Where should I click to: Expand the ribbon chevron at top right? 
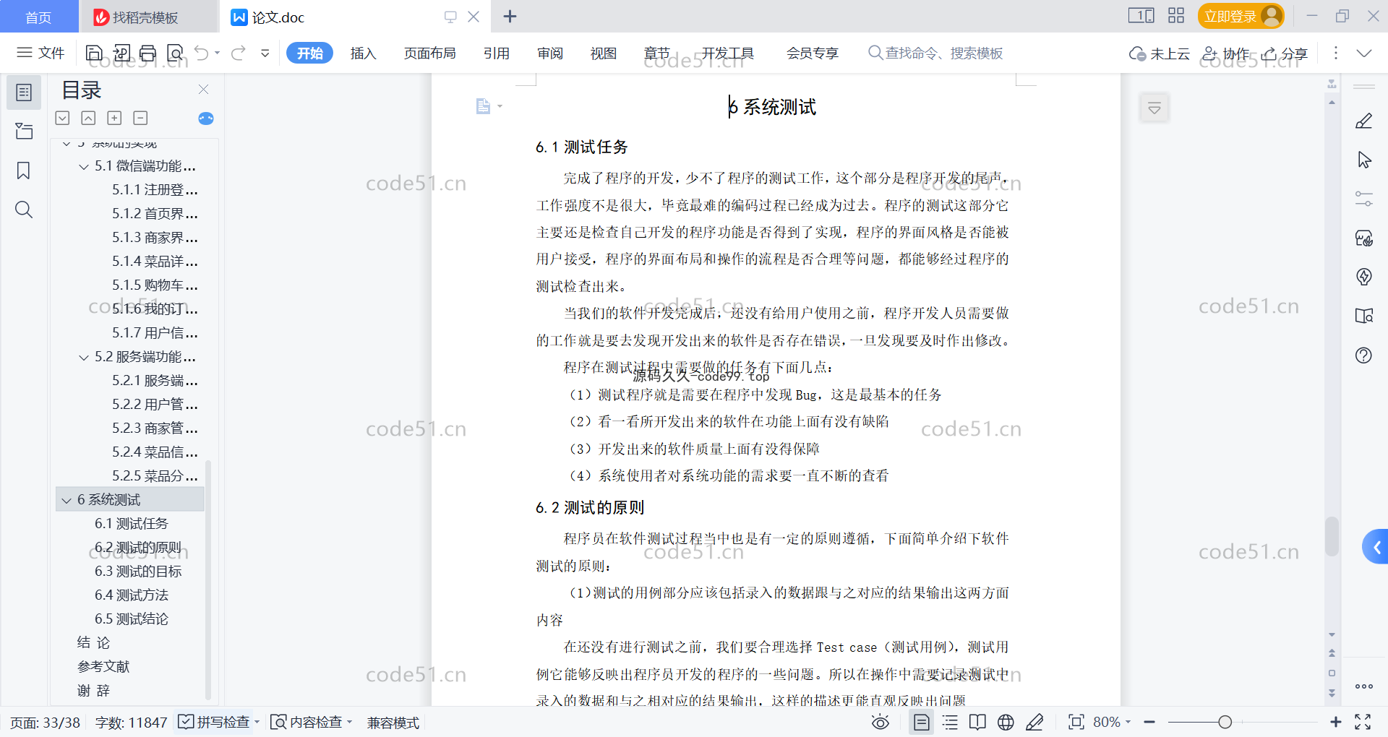1364,53
